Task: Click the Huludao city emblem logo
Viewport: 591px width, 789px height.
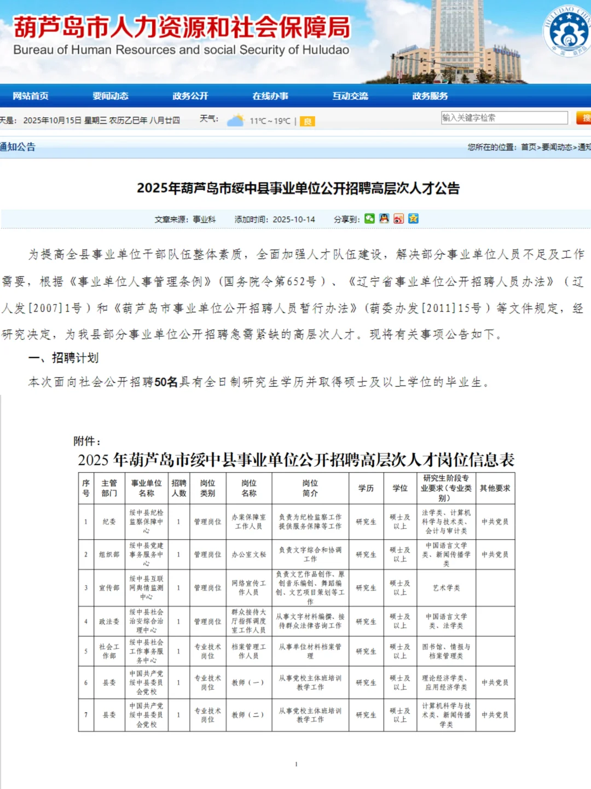Action: pyautogui.click(x=567, y=31)
